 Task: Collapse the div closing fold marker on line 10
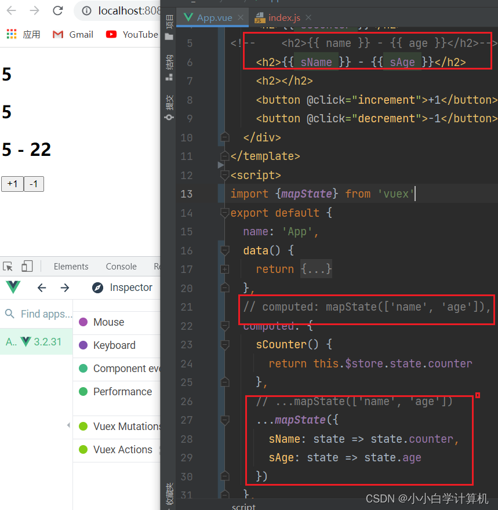pos(225,137)
